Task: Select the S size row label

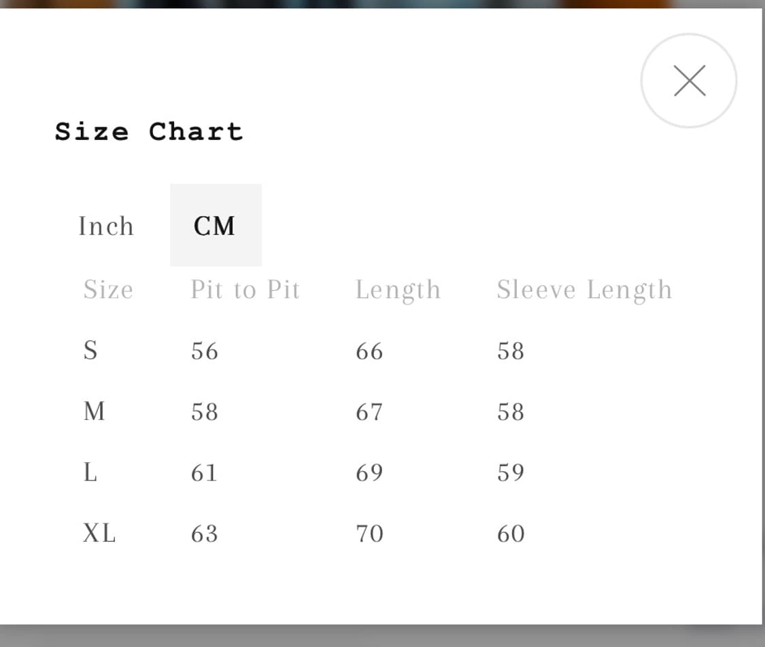Action: tap(90, 351)
